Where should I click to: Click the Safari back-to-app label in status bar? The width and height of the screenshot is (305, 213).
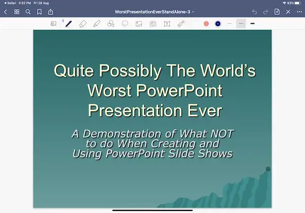pyautogui.click(x=9, y=3)
